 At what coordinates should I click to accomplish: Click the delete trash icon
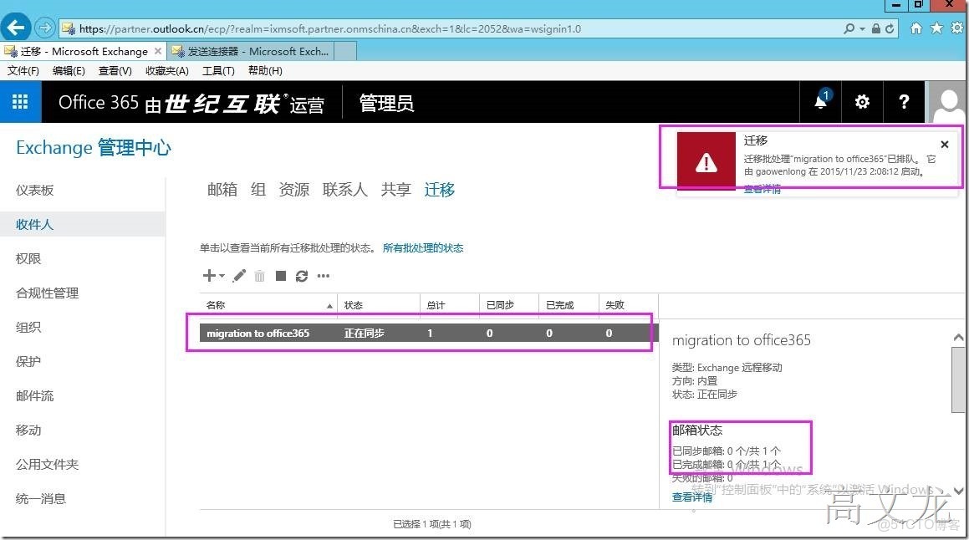259,275
